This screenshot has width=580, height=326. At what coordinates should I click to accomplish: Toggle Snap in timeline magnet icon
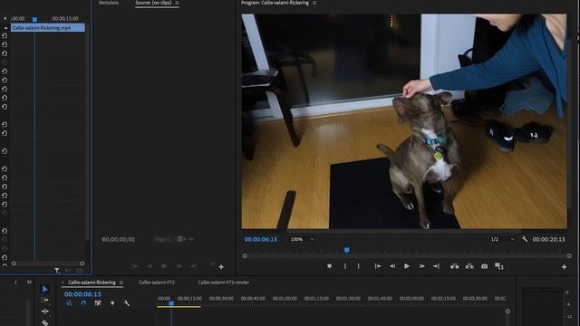(83, 303)
